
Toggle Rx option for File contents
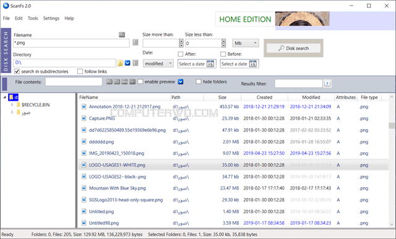pyautogui.click(x=110, y=82)
